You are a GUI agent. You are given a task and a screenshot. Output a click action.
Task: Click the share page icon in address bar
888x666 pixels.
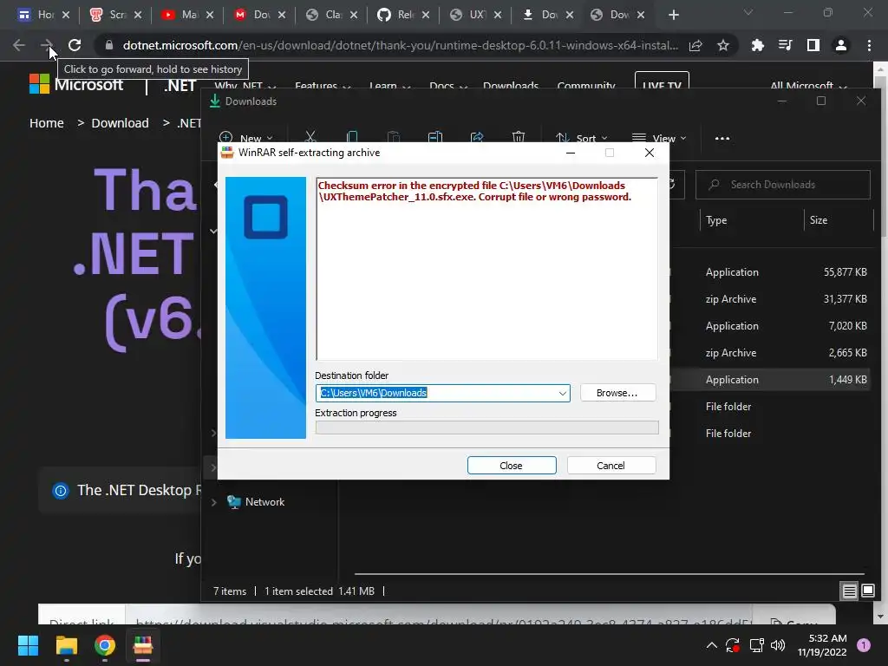(695, 45)
